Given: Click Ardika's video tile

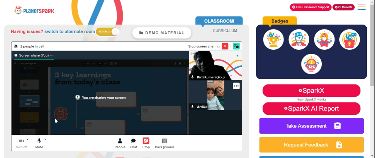Looking at the screenshot, I should (x=216, y=95).
